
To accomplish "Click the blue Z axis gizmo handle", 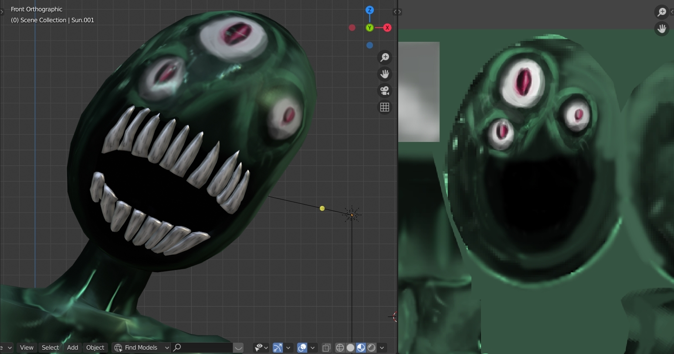I will tap(369, 10).
